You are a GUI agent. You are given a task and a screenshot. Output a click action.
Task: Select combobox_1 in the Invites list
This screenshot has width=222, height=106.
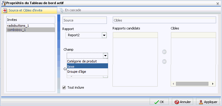[31, 30]
